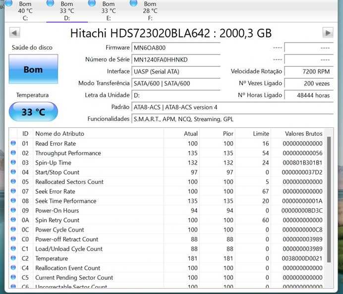The image size is (343, 294).
Task: Click the 48444 horas field
Action: (309, 95)
